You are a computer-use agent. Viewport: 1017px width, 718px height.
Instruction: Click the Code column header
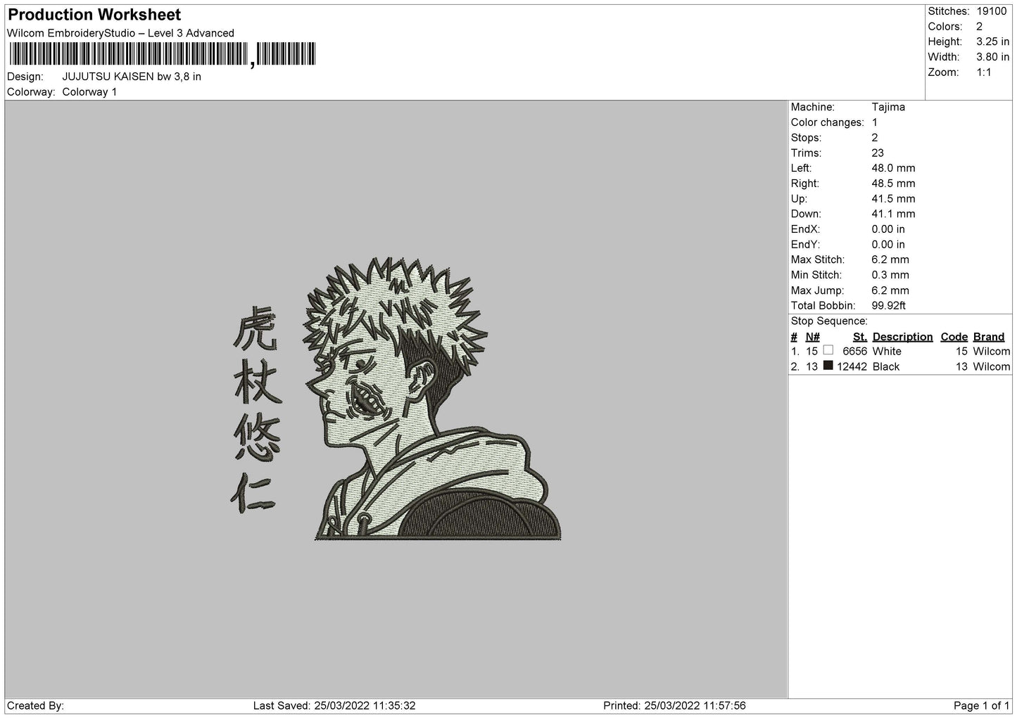tap(954, 337)
